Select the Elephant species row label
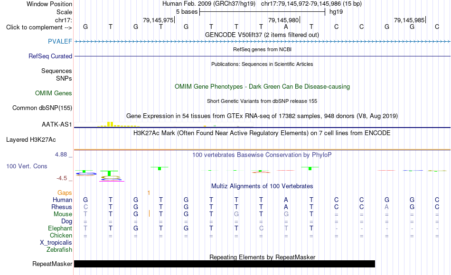Viewport: 451px width, 275px height. click(x=60, y=228)
